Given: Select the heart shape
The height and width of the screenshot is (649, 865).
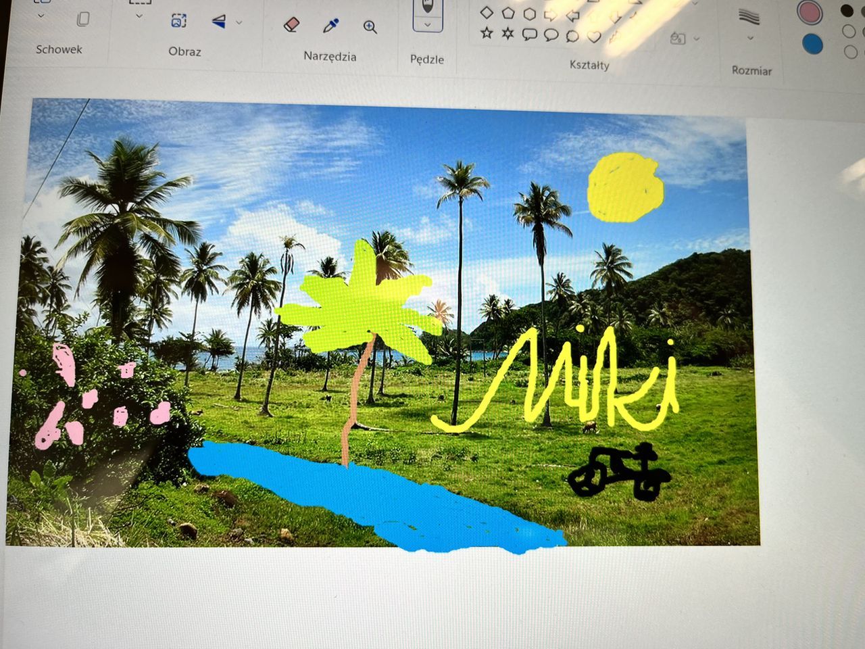Looking at the screenshot, I should pyautogui.click(x=594, y=37).
